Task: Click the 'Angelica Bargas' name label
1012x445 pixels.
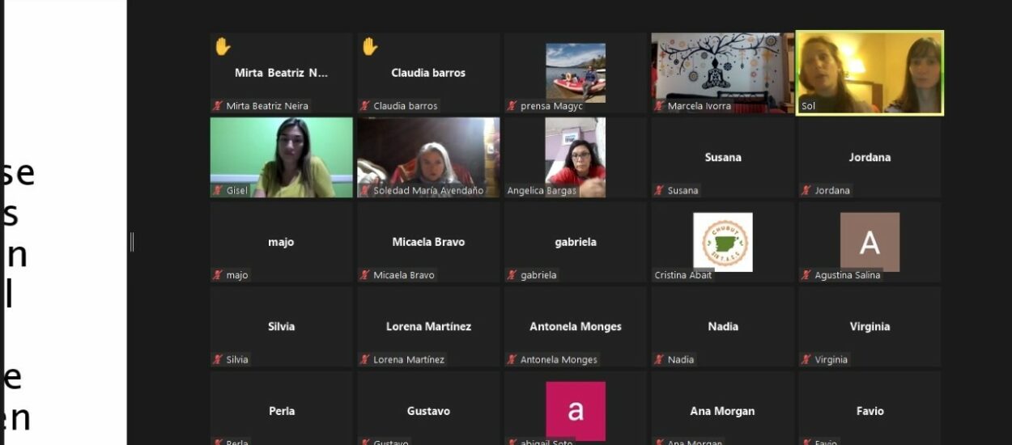Action: [x=542, y=191]
